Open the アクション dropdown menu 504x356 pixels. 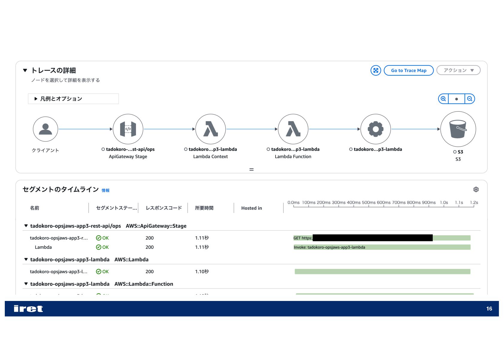click(x=458, y=70)
